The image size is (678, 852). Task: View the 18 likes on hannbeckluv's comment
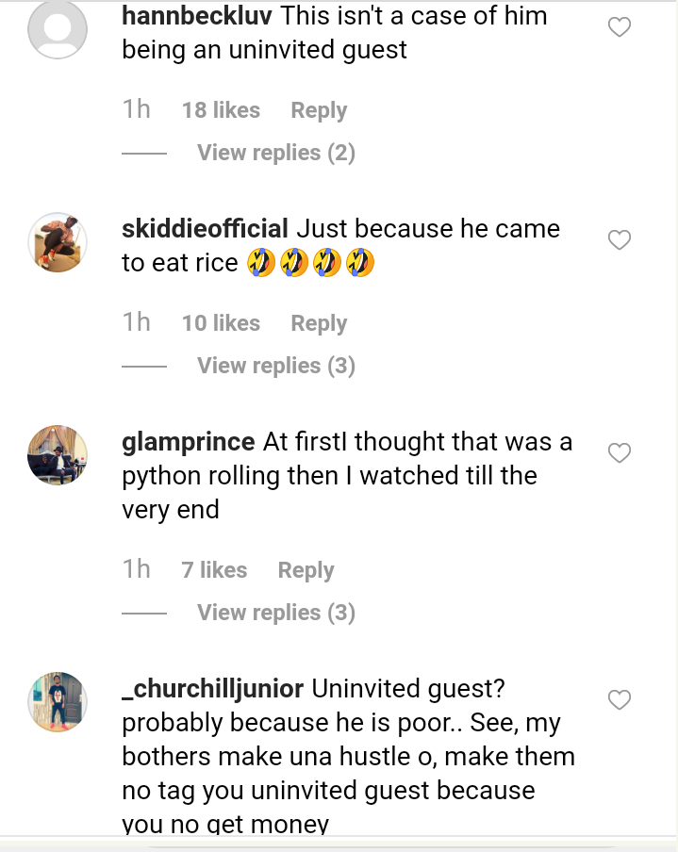pos(221,110)
